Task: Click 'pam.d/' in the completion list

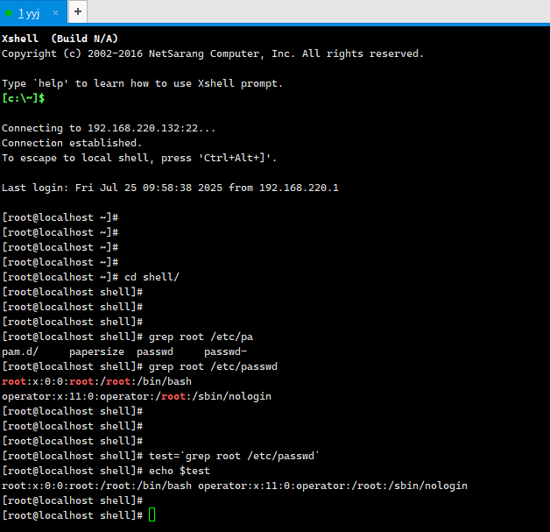Action: 20,351
